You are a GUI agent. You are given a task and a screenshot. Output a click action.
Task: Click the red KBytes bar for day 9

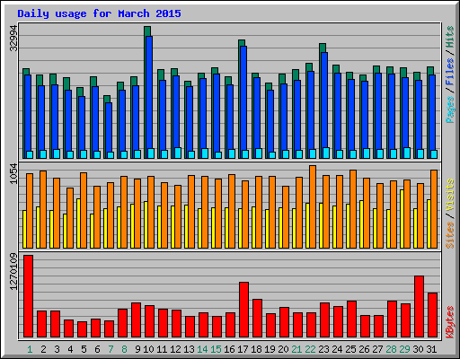(x=136, y=320)
